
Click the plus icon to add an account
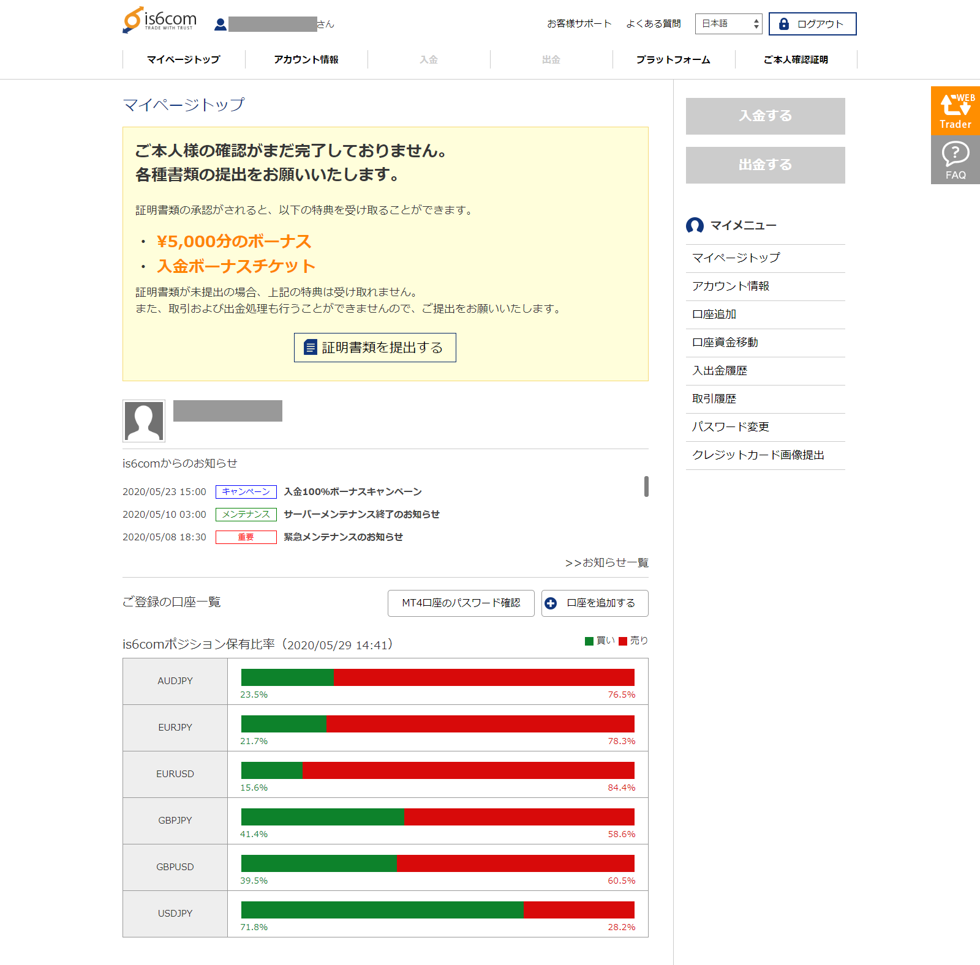pos(551,603)
